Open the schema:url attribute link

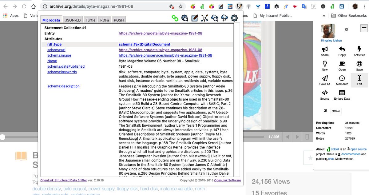(56, 50)
